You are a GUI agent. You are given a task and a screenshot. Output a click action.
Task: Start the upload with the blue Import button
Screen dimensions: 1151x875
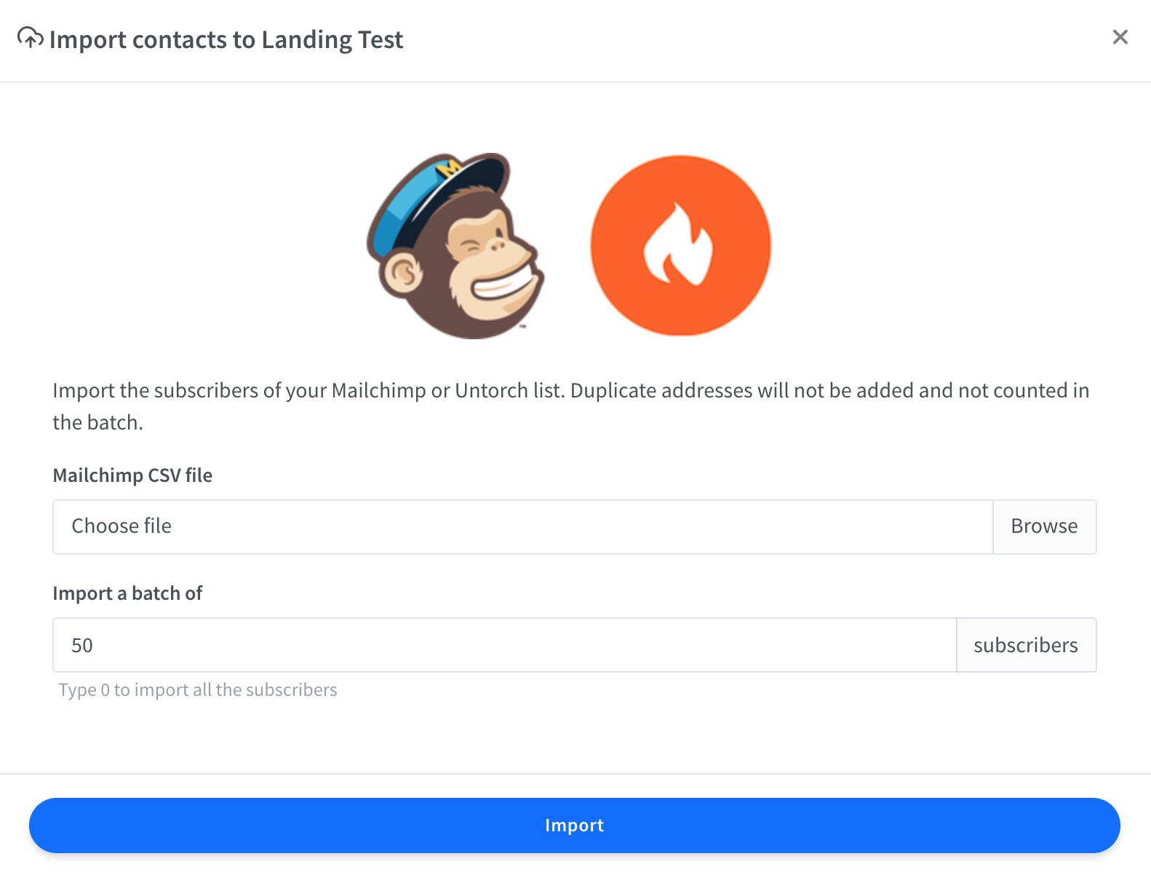pyautogui.click(x=574, y=825)
